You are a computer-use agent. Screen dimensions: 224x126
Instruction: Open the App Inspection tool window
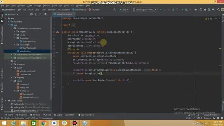coord(86,115)
